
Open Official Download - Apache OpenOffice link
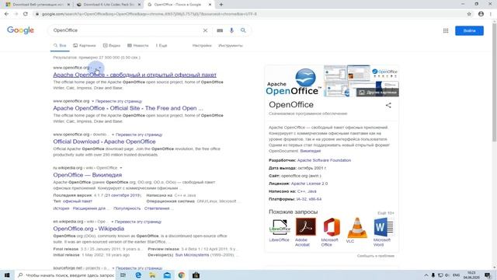pos(104,142)
